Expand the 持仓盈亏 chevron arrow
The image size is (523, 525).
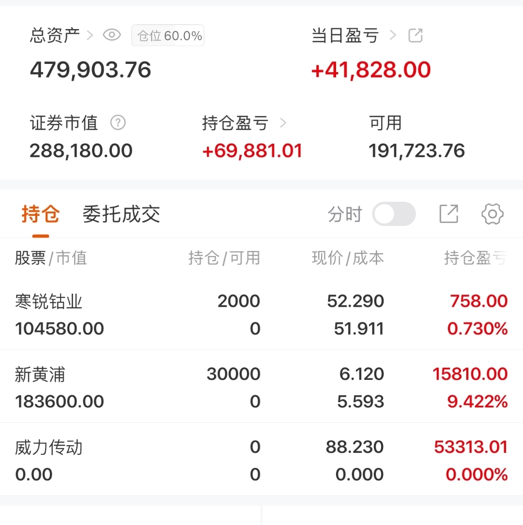coord(283,123)
